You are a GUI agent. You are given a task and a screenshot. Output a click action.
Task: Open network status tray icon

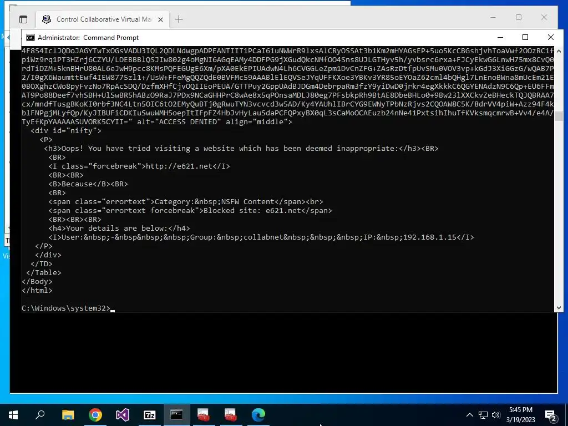coord(483,415)
